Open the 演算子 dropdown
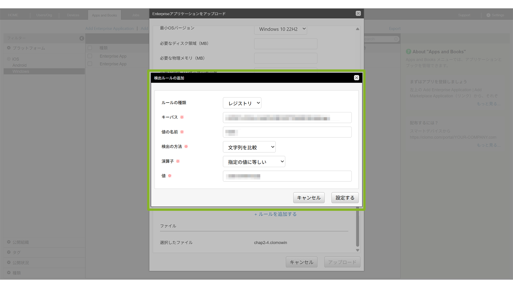Viewport: 513px width, 288px height. (x=254, y=162)
